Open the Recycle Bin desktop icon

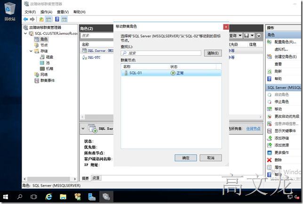tap(10, 11)
